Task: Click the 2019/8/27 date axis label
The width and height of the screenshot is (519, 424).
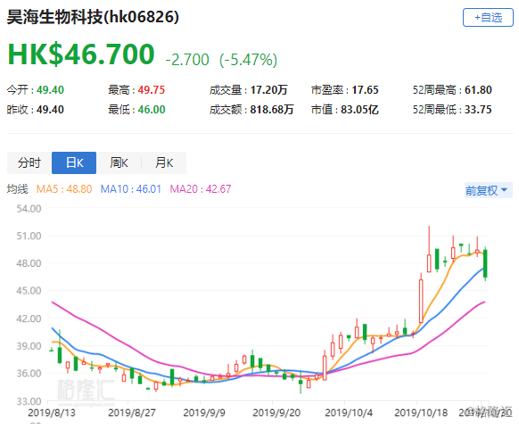Action: coord(132,412)
